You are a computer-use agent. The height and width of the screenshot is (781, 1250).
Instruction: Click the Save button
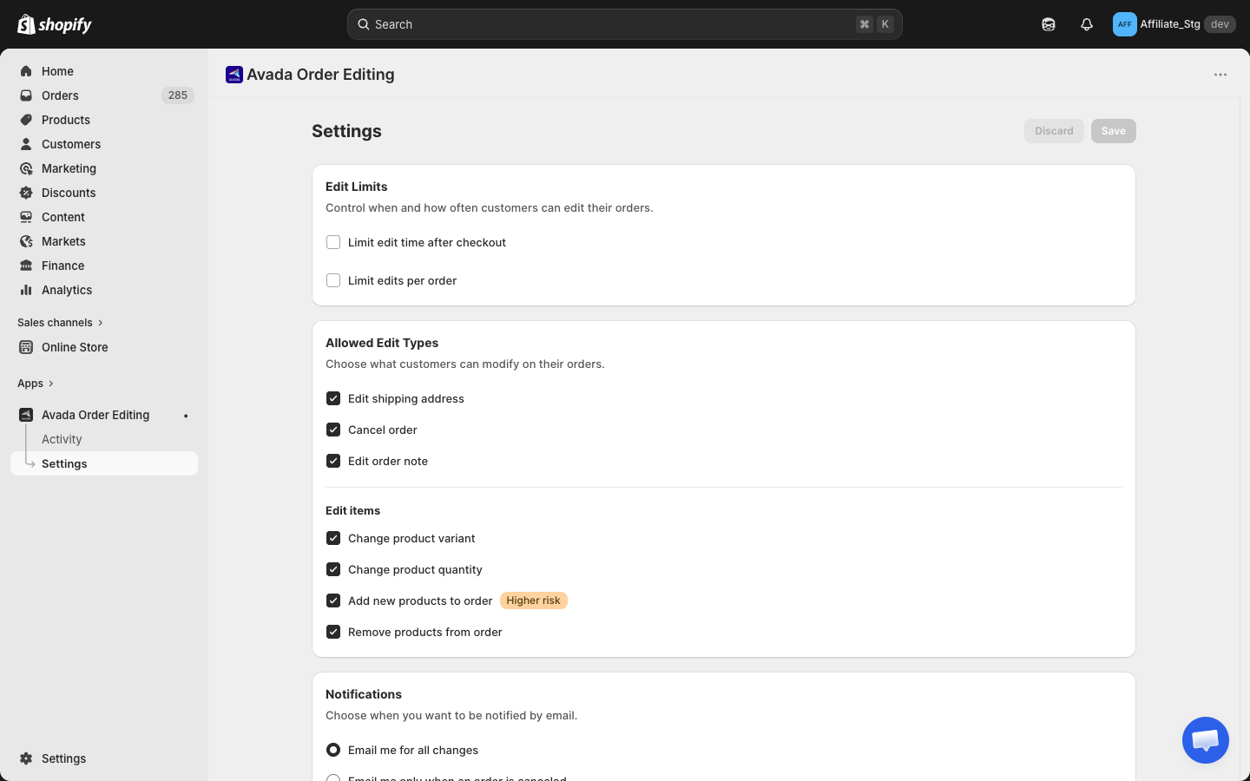pyautogui.click(x=1114, y=131)
